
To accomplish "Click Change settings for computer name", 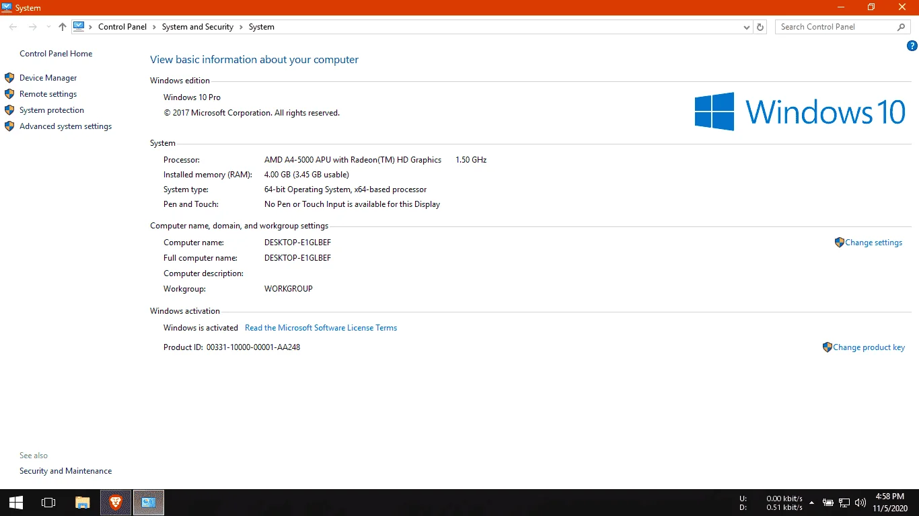I will (x=873, y=243).
